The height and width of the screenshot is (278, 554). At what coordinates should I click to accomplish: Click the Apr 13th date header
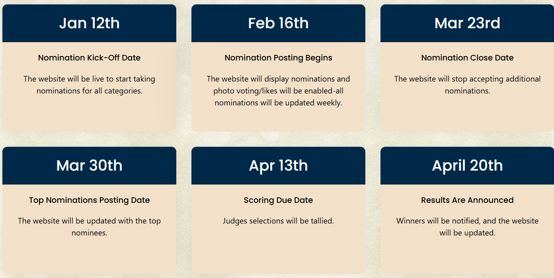(278, 165)
